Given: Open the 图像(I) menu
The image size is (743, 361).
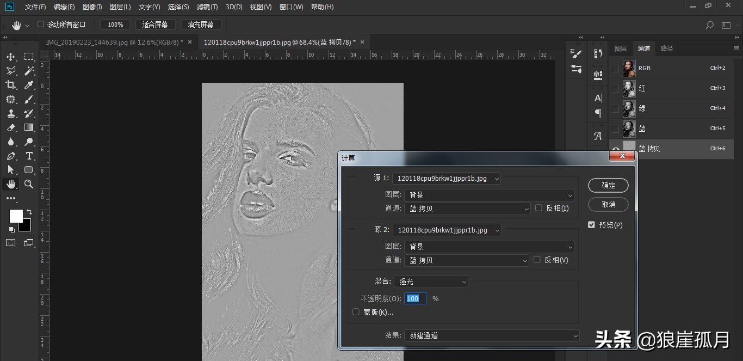Looking at the screenshot, I should click(x=92, y=7).
